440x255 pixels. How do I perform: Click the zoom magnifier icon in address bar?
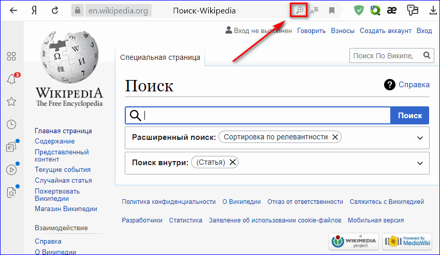pyautogui.click(x=300, y=11)
